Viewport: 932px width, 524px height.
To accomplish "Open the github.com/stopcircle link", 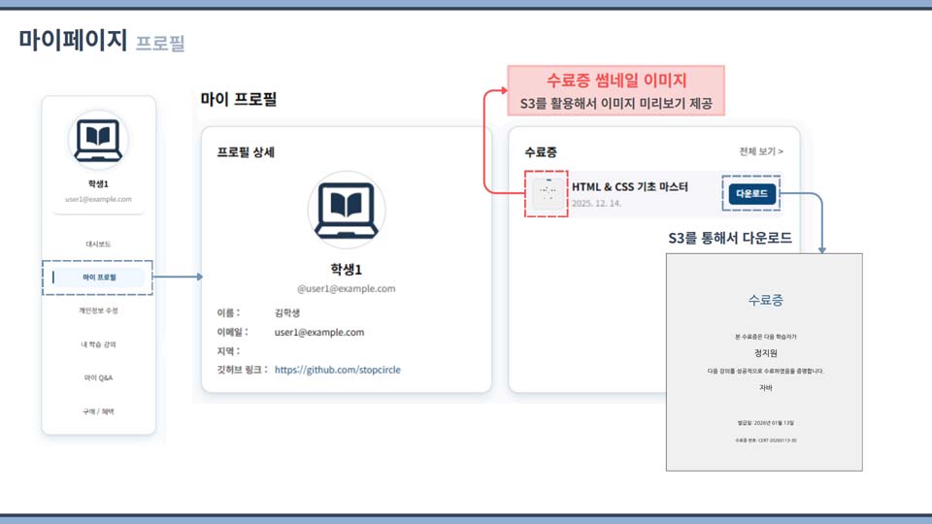I will tap(337, 370).
